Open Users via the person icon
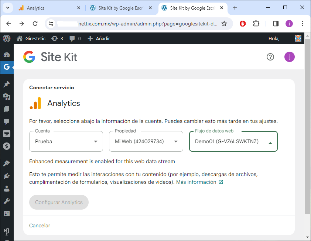This screenshot has width=311, height=241. coord(6,189)
